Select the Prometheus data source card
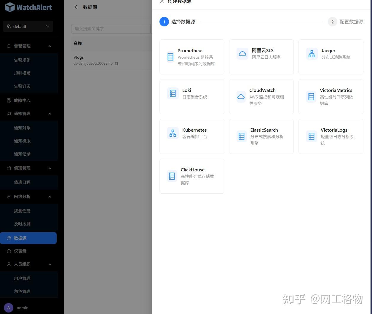 tap(191, 57)
